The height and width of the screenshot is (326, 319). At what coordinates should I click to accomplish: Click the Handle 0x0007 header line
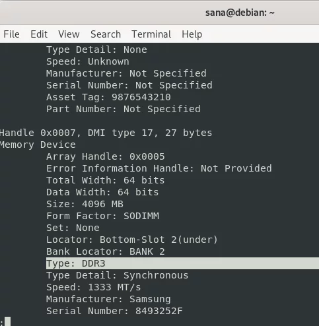(x=106, y=133)
